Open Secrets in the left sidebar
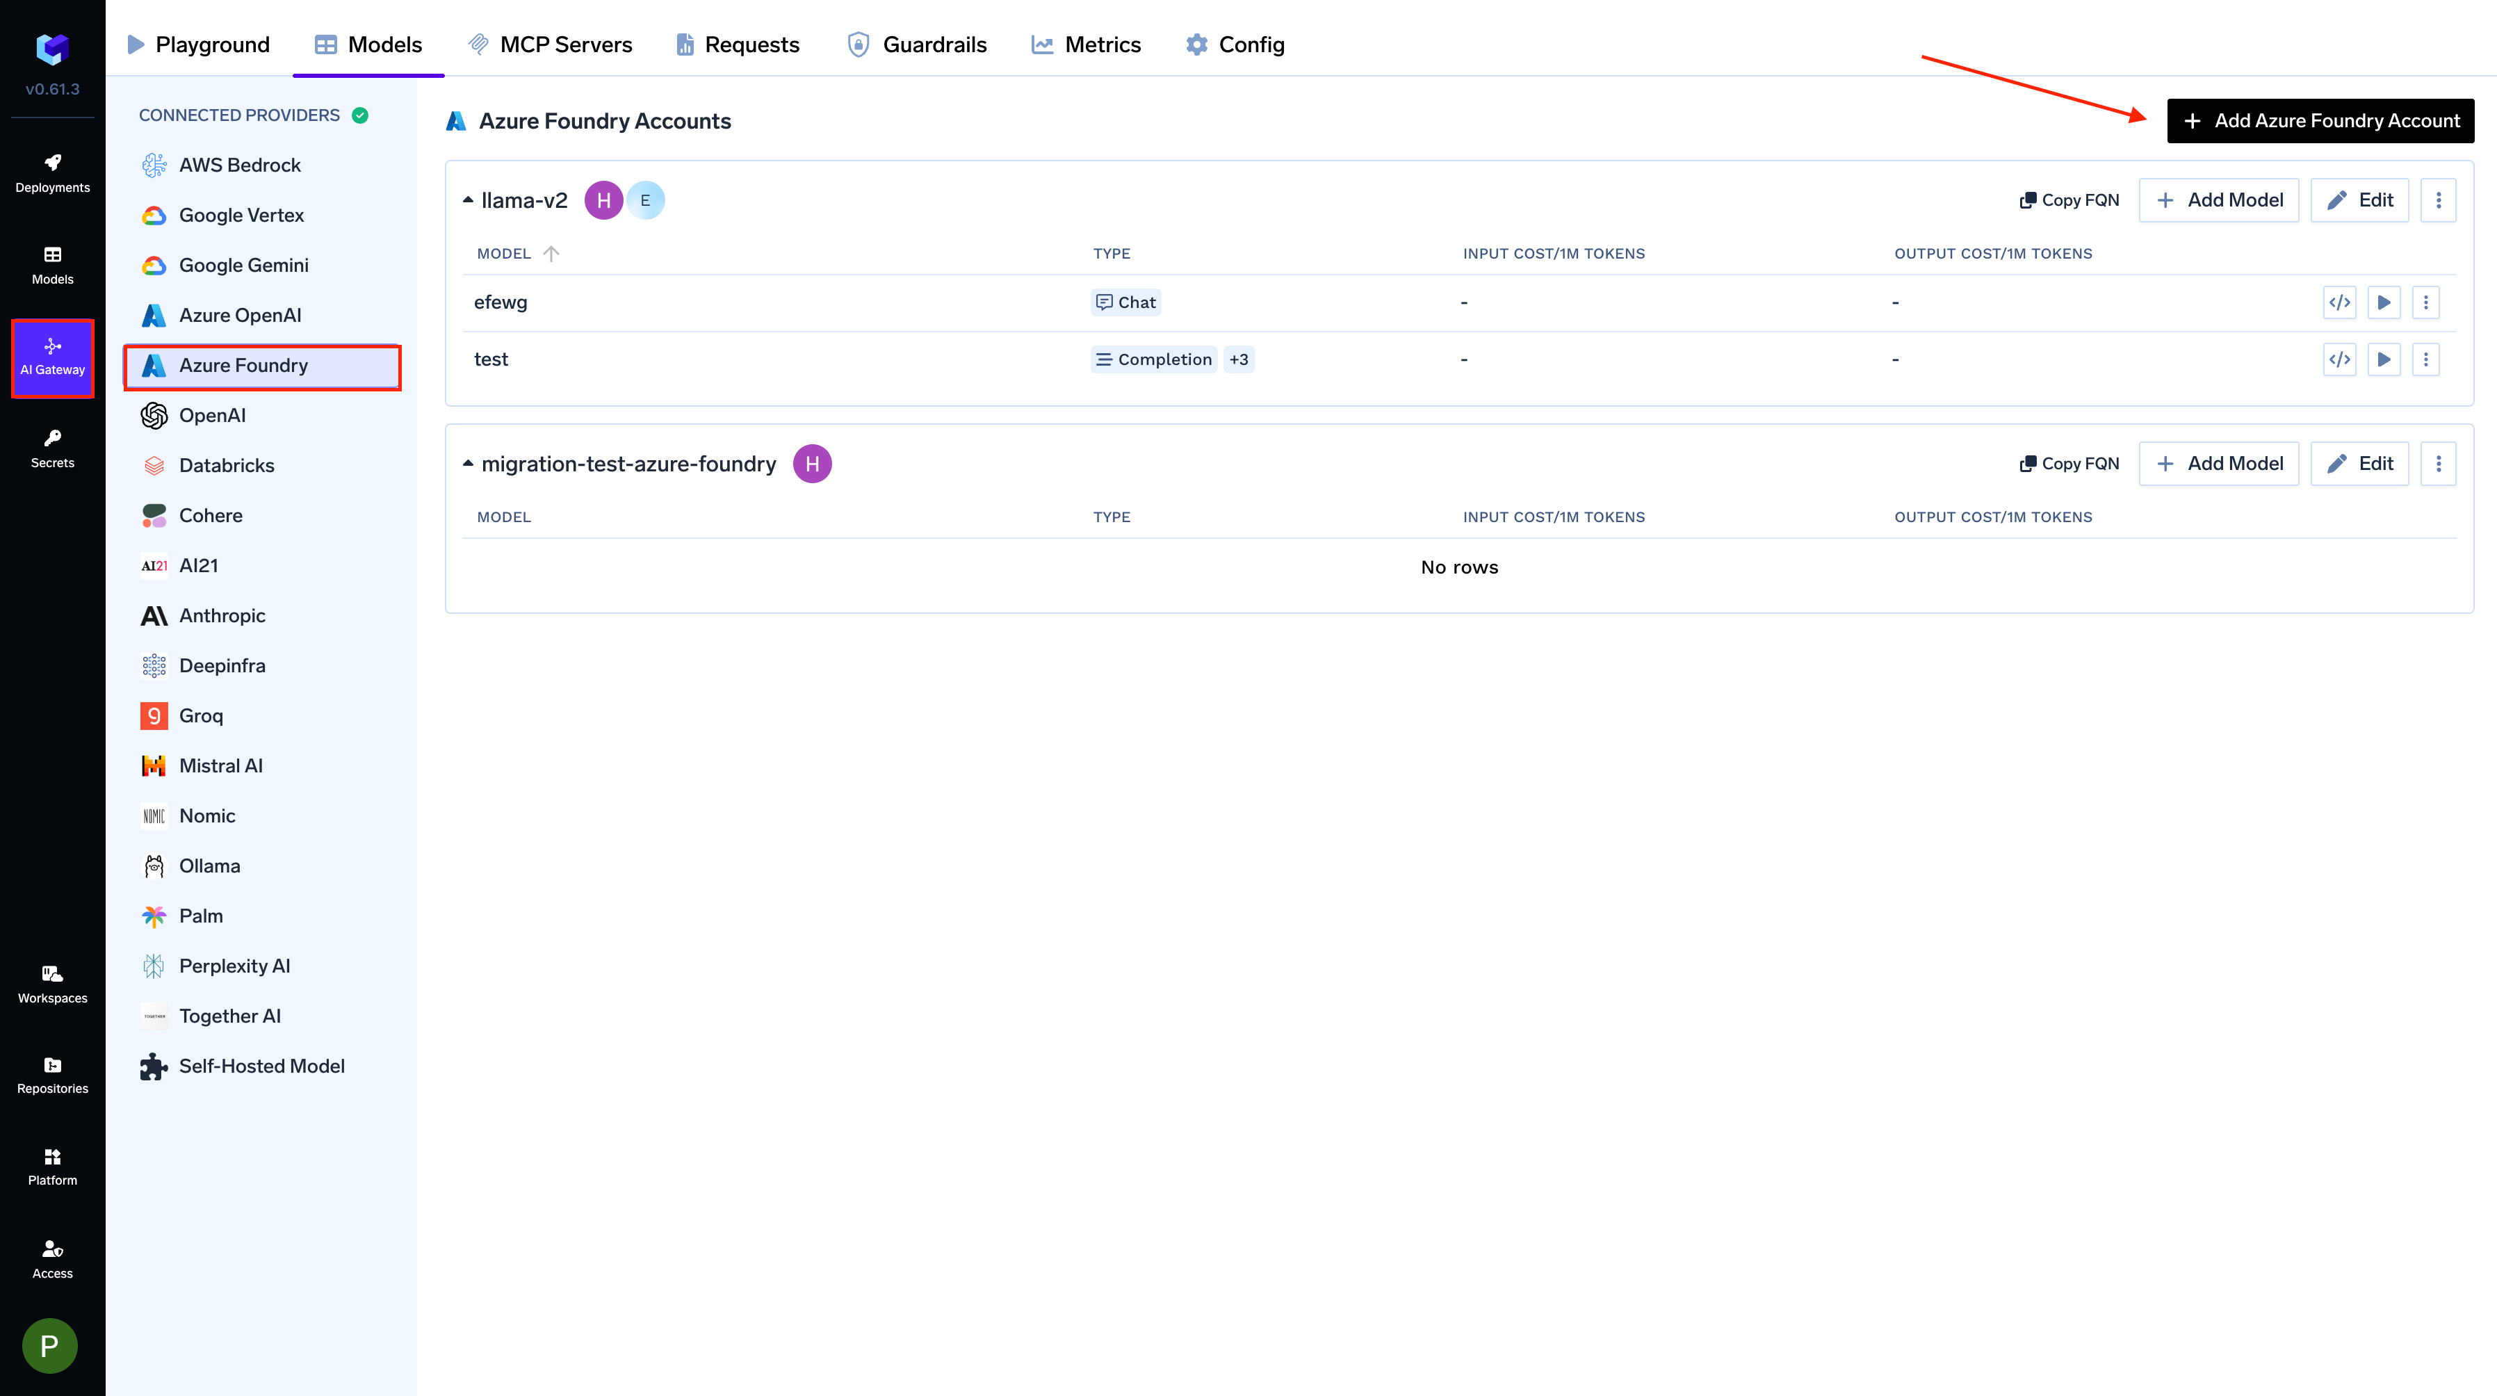This screenshot has width=2497, height=1396. click(52, 449)
